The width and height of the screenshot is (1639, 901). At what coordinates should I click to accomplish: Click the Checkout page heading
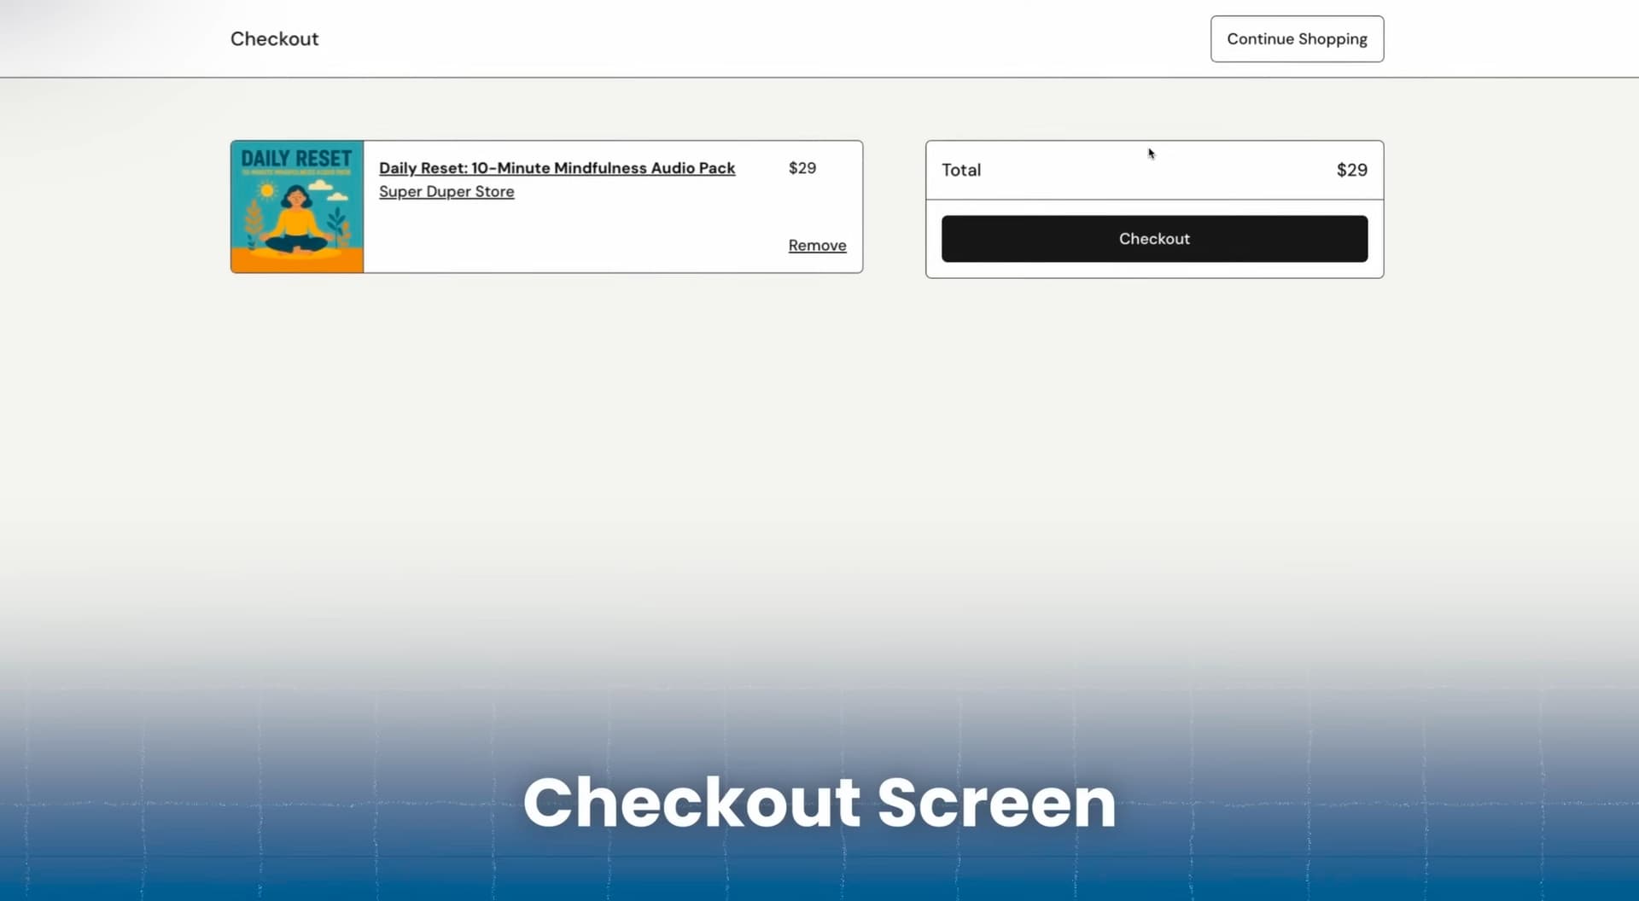(274, 39)
